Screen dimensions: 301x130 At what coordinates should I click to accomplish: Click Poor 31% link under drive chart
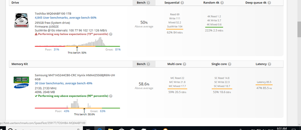[x=56, y=49]
